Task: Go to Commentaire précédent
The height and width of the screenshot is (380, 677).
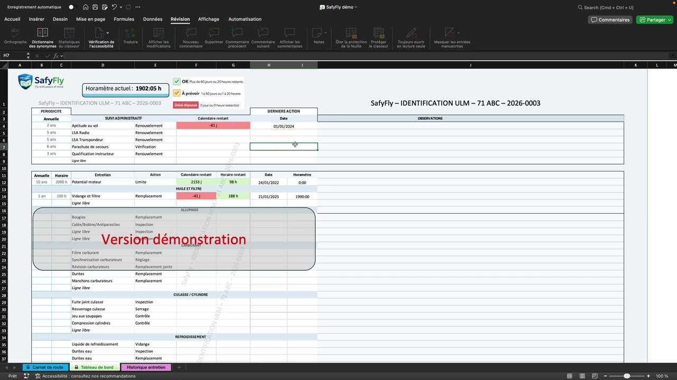Action: pyautogui.click(x=237, y=38)
